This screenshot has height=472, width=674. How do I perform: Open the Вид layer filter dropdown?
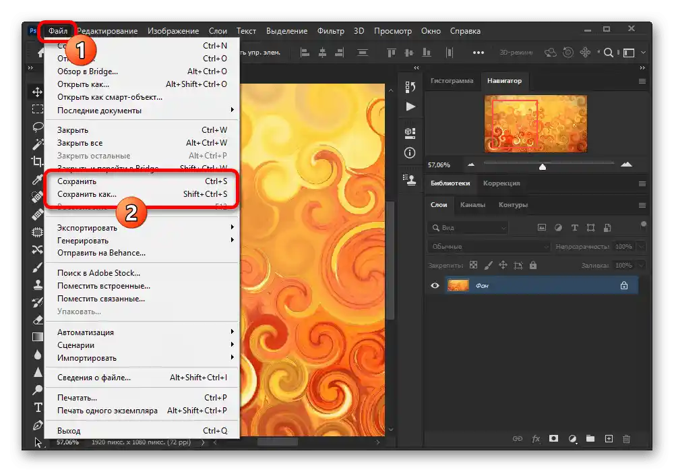click(x=468, y=228)
